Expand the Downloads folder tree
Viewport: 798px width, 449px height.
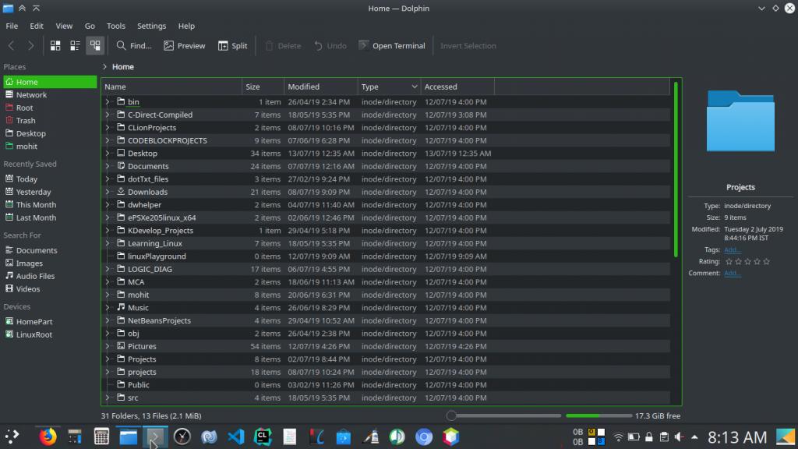tap(108, 192)
